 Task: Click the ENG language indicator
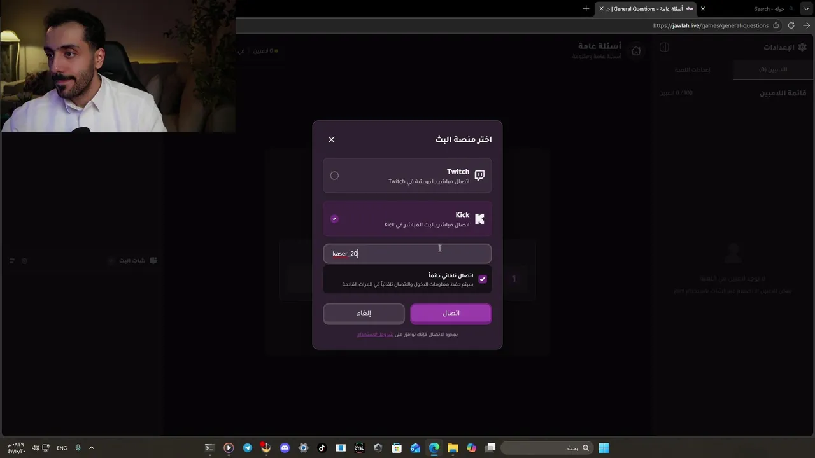tap(62, 448)
